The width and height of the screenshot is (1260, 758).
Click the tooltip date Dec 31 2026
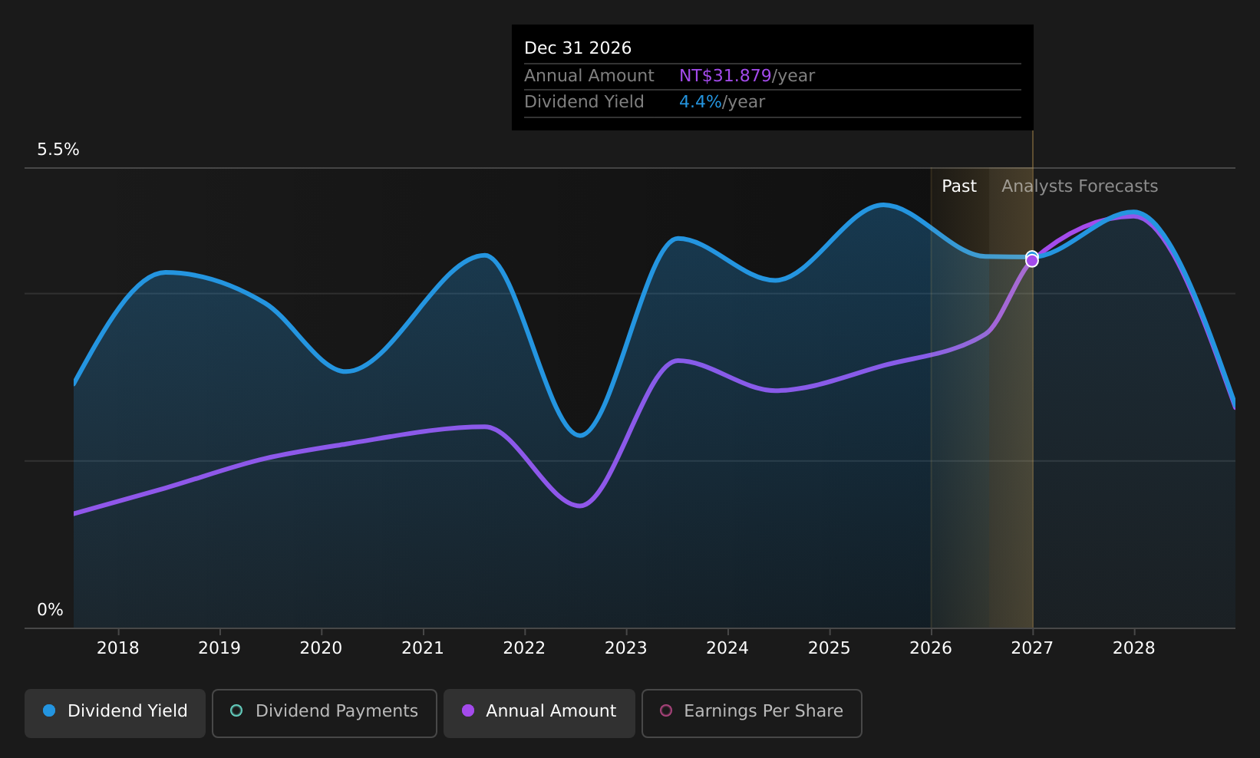pos(578,48)
